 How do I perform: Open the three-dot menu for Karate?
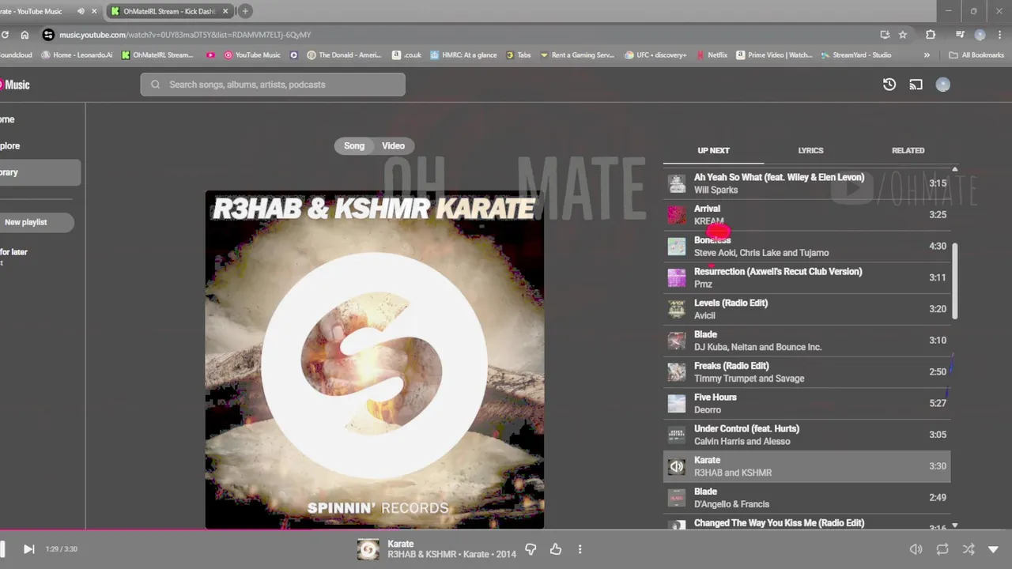tap(580, 549)
